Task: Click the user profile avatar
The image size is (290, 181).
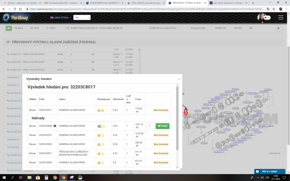Action: pyautogui.click(x=261, y=17)
